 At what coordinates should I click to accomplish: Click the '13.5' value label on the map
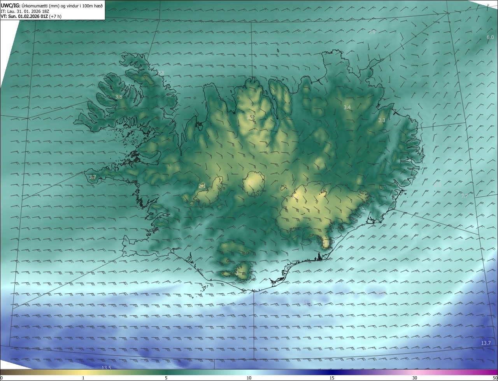(x=106, y=368)
